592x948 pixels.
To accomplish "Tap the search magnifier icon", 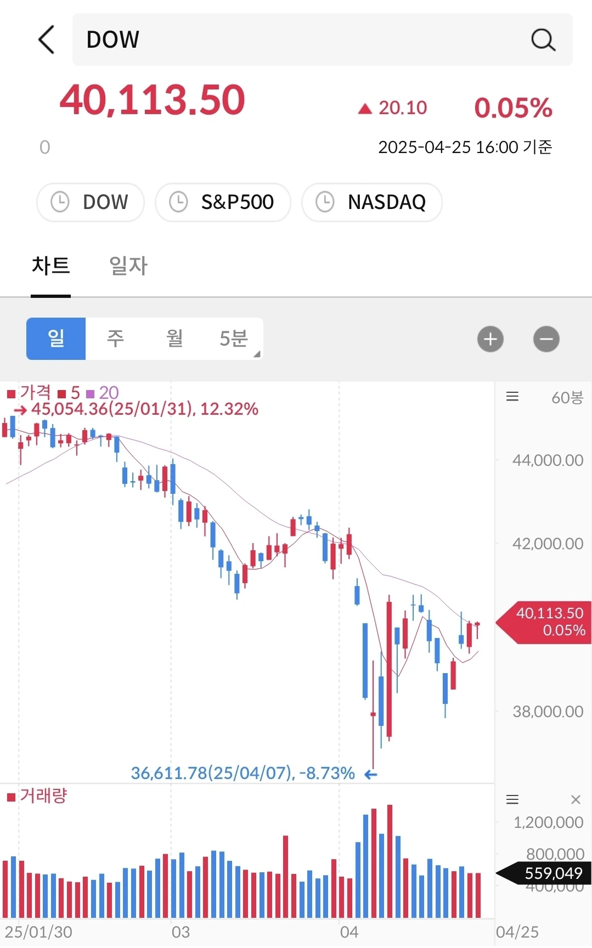I will tap(543, 39).
